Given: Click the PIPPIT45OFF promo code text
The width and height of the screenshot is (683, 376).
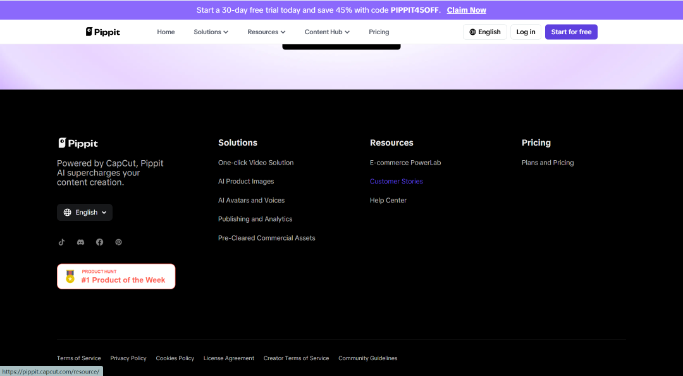Looking at the screenshot, I should (415, 10).
